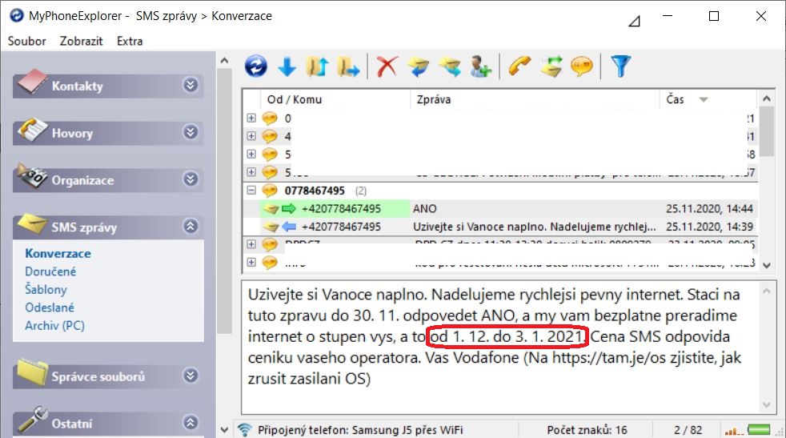The height and width of the screenshot is (438, 786).
Task: Click the blue circular refresh sync icon
Action: coord(255,67)
